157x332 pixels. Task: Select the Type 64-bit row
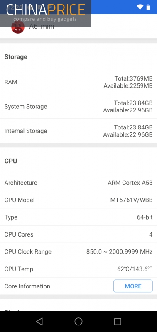pos(78,217)
